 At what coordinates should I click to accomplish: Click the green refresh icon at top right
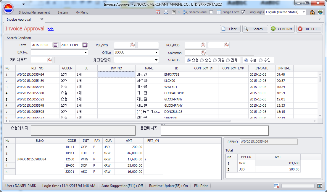(x=320, y=12)
